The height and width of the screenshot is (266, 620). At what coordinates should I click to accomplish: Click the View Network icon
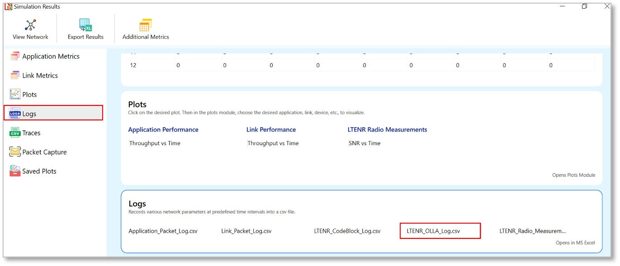[30, 25]
